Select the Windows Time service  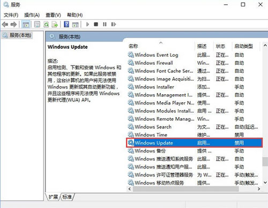[194, 135]
